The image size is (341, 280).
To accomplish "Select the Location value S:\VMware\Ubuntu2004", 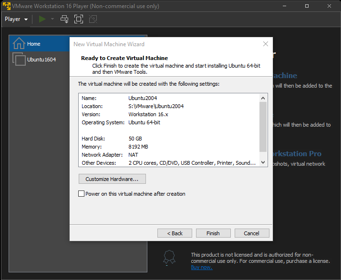I will tap(156, 106).
